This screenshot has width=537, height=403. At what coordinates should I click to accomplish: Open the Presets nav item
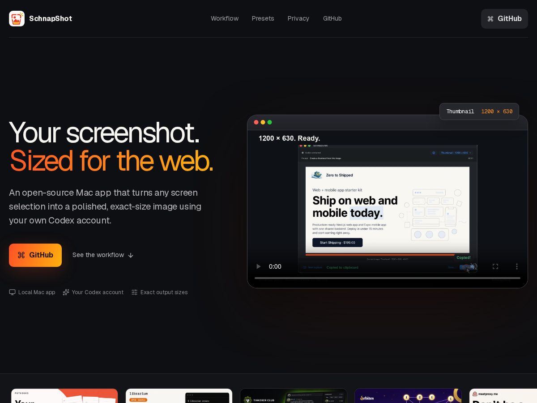(x=263, y=18)
